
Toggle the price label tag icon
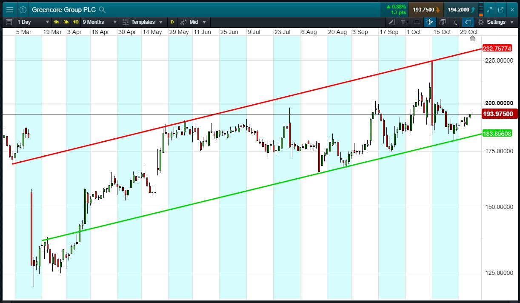468,22
